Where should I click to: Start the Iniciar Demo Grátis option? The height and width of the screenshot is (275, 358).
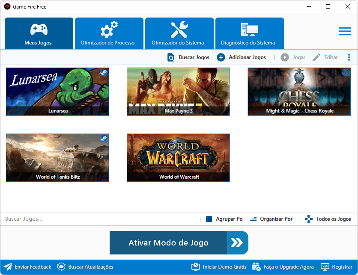point(224,267)
